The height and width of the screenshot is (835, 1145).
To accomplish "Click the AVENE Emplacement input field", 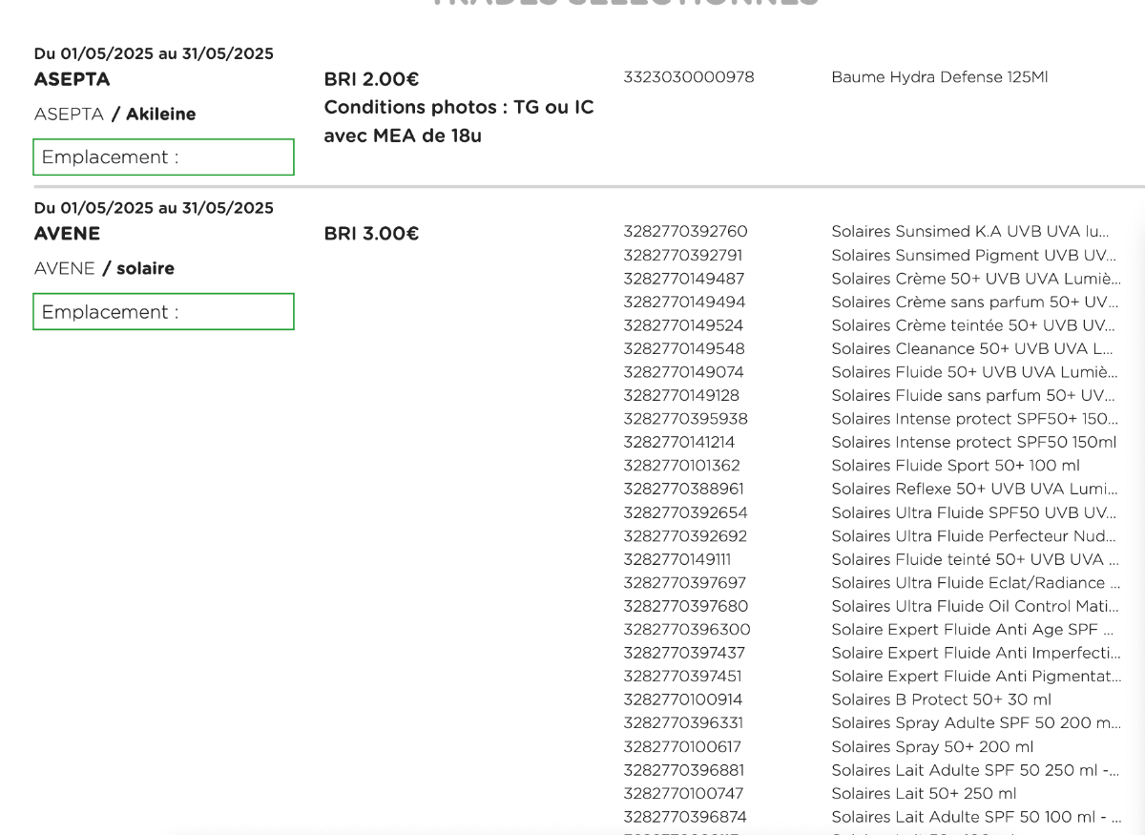I will [x=163, y=312].
